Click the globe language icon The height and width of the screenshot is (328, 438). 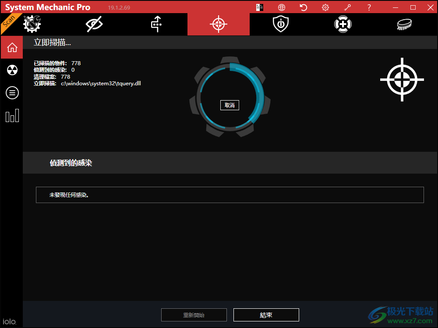pos(282,7)
